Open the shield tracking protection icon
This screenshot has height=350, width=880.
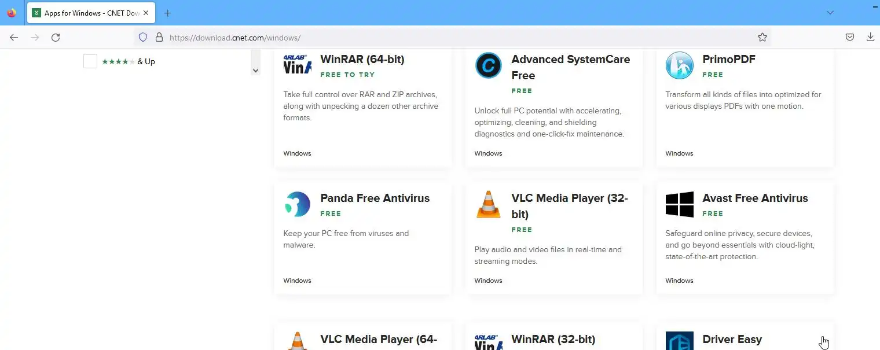tap(143, 37)
